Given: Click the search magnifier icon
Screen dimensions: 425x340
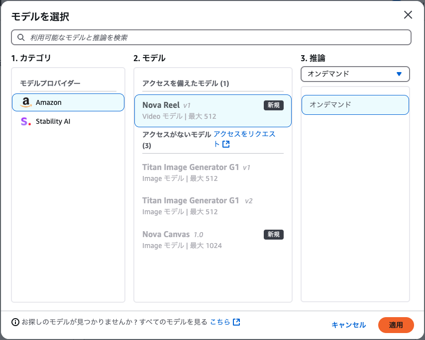Looking at the screenshot, I should 21,37.
